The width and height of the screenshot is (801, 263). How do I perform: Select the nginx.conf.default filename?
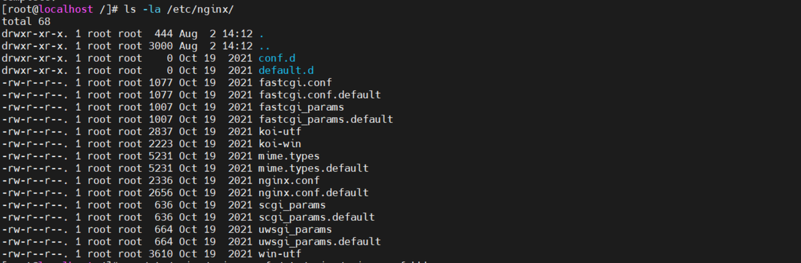point(314,192)
